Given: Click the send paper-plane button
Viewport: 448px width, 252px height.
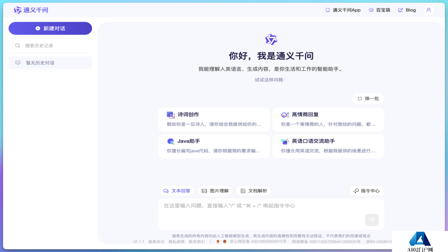Looking at the screenshot, I should click(372, 220).
